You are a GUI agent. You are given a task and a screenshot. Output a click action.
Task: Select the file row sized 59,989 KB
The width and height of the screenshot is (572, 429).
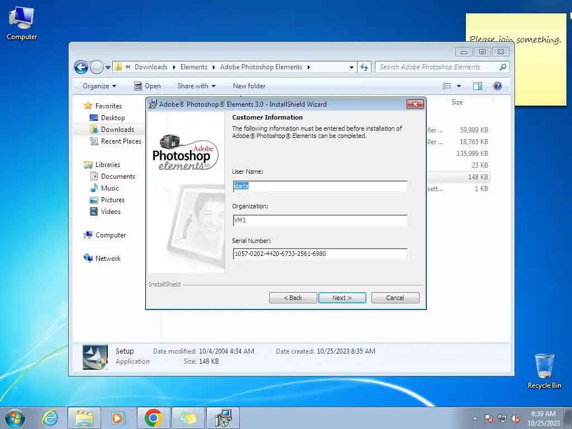[x=458, y=130]
